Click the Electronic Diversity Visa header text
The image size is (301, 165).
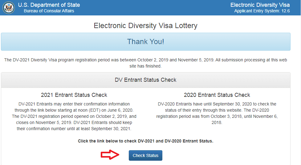pyautogui.click(x=260, y=5)
